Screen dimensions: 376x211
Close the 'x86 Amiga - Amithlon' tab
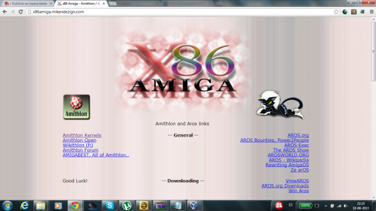click(103, 4)
